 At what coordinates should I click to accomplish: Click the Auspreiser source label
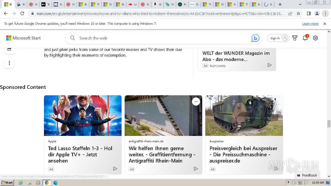pos(217,141)
